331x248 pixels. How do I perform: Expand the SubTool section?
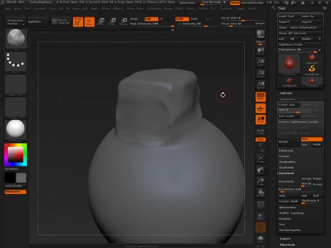(x=286, y=93)
